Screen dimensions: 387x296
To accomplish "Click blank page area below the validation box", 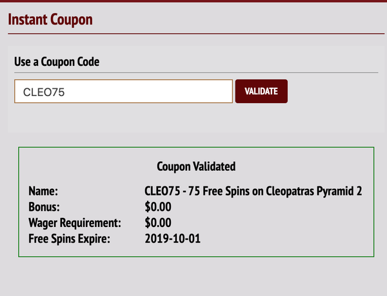I will coord(193,277).
